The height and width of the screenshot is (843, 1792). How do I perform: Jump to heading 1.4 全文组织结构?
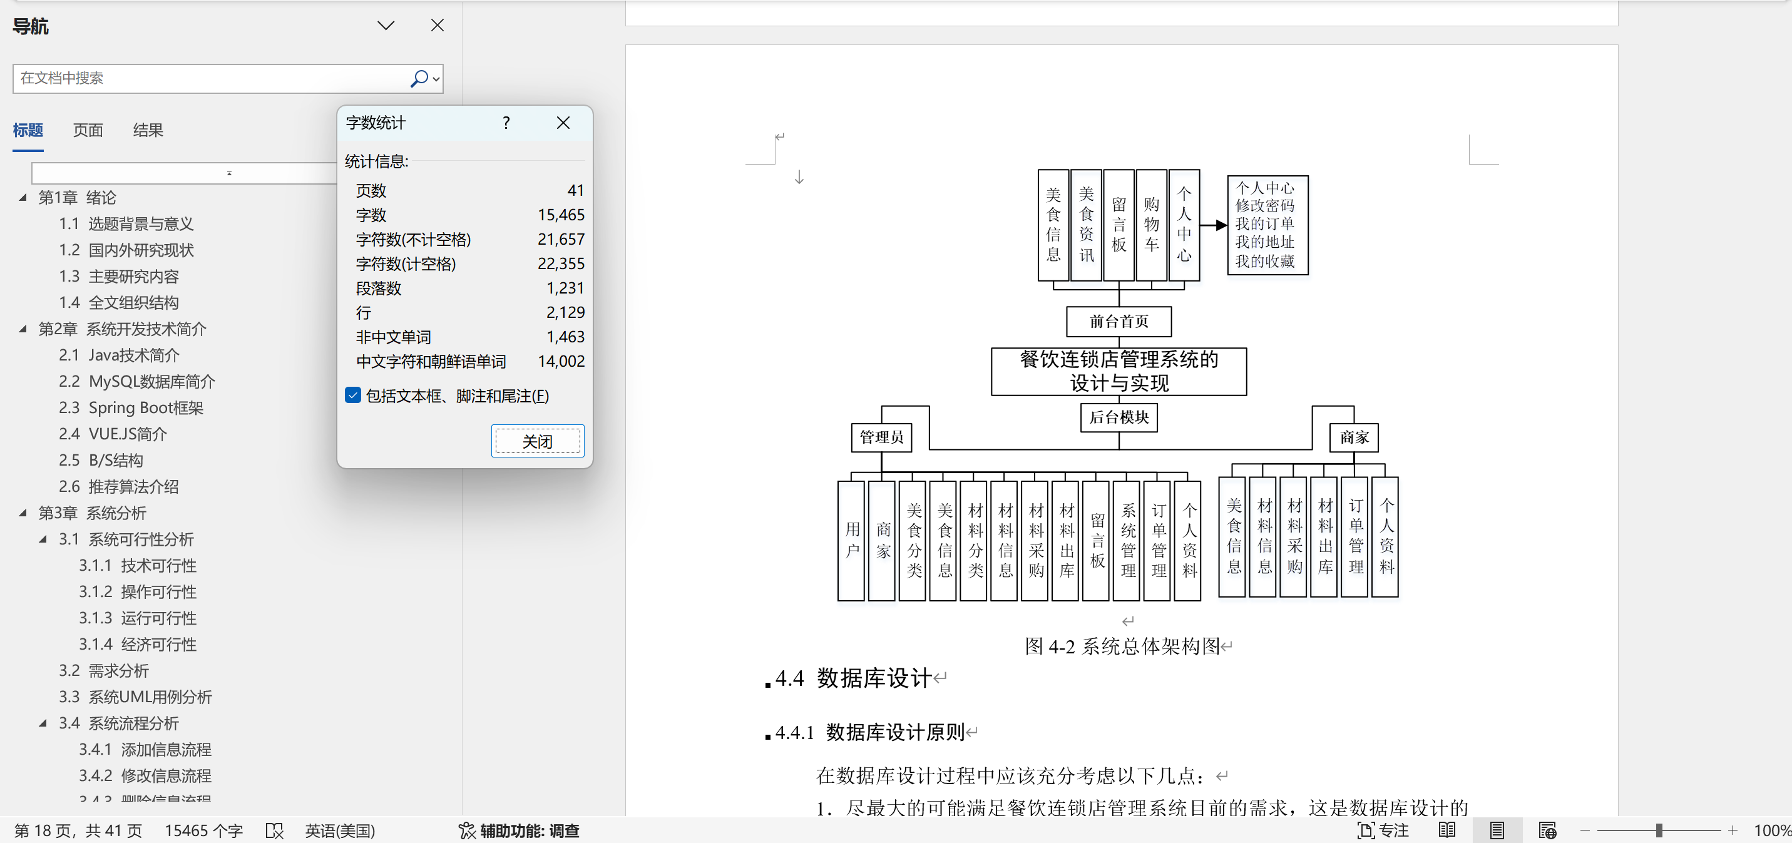pos(119,302)
